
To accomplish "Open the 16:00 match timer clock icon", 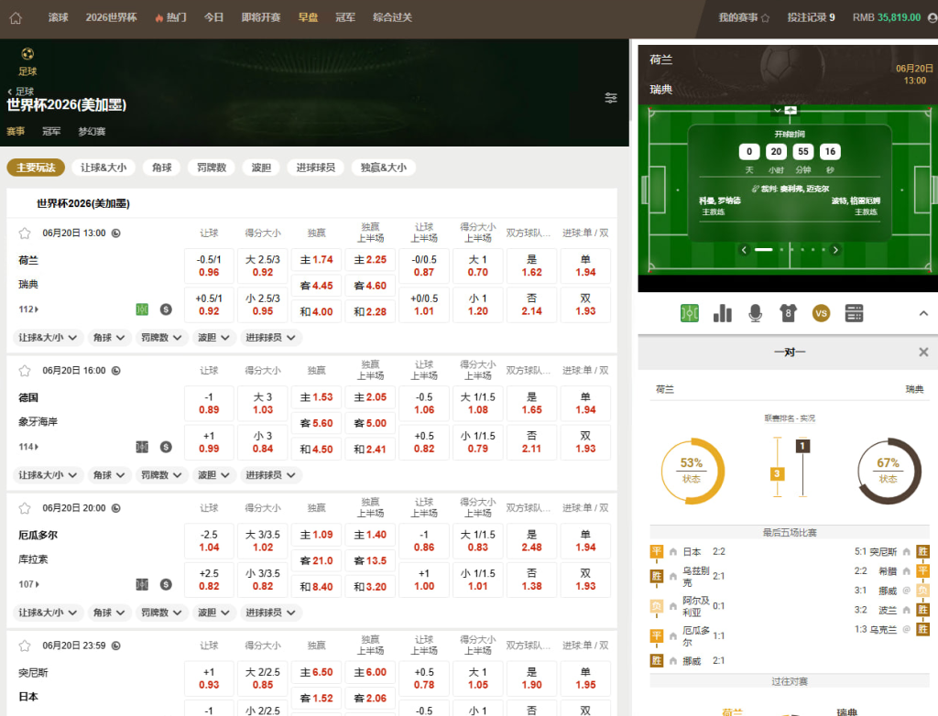I will 116,371.
